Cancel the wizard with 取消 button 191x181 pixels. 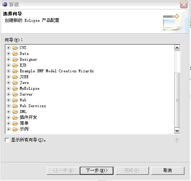[x=167, y=170]
